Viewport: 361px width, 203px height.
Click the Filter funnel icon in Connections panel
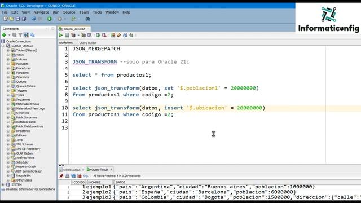(20, 35)
